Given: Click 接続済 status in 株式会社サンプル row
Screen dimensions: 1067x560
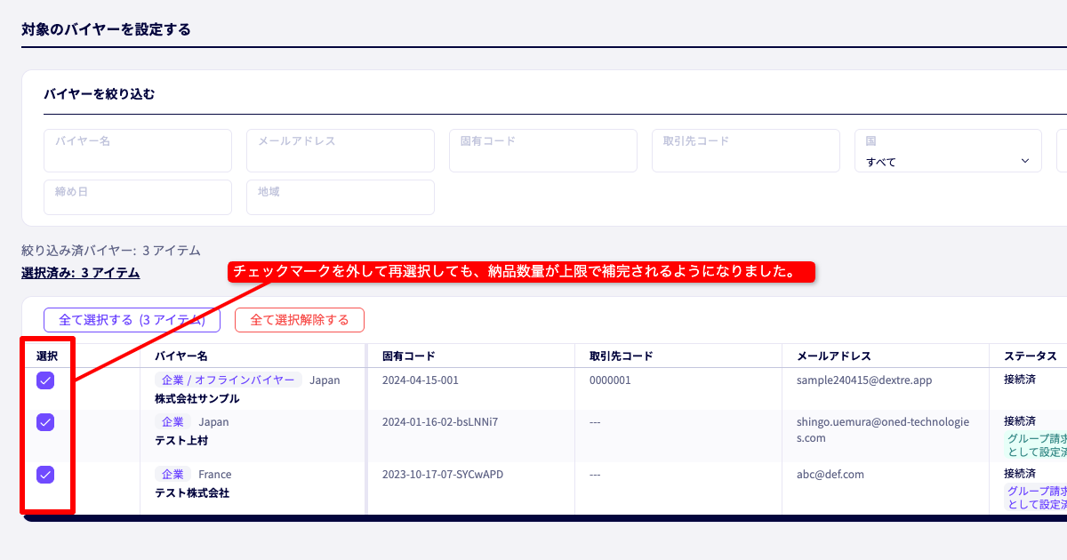Looking at the screenshot, I should pos(1020,380).
